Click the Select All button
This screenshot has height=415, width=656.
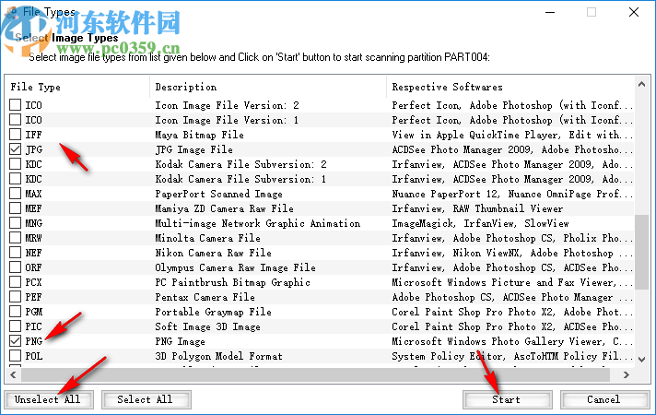pos(146,399)
